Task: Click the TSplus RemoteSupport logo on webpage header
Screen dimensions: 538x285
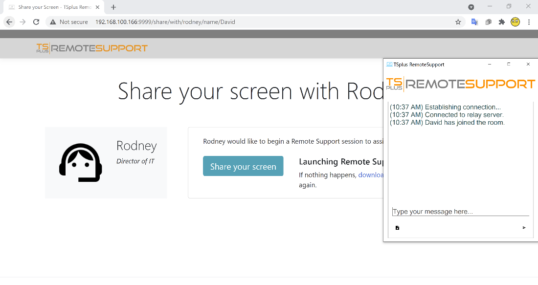Action: (92, 47)
